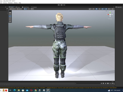The height and width of the screenshot is (92, 123).
Task: Switch to the Scene tab
Action: point(11,7)
